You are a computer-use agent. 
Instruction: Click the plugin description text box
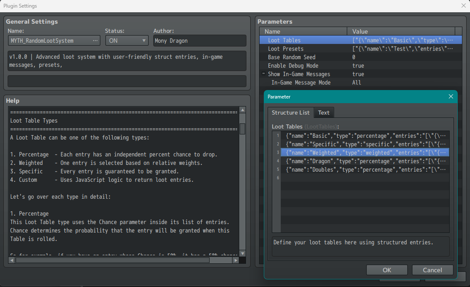pos(127,61)
